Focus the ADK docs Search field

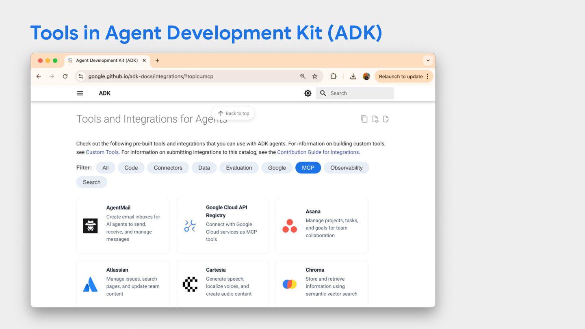(x=355, y=93)
